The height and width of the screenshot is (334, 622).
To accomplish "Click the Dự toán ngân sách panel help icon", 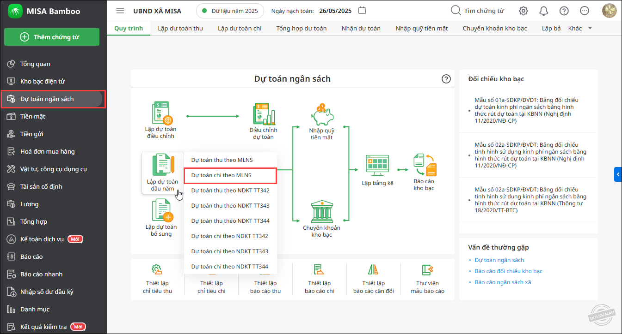I will (446, 79).
